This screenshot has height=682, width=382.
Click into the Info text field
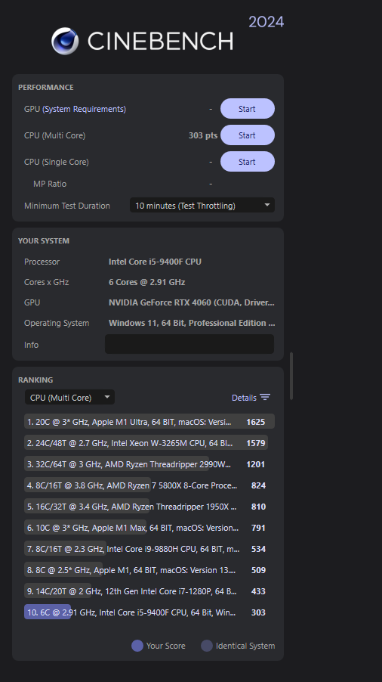[189, 344]
